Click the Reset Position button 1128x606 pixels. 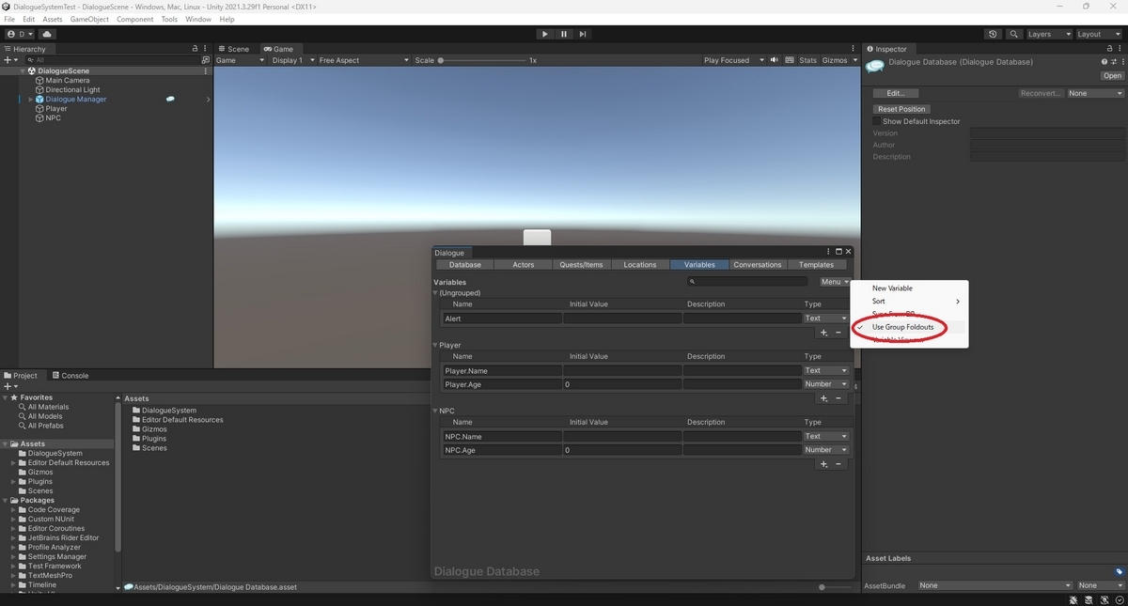point(901,109)
